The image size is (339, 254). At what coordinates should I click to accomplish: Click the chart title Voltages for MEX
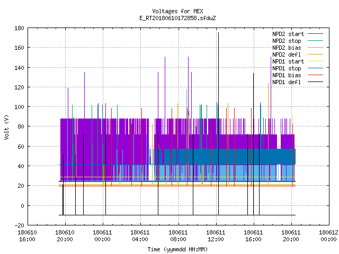click(x=177, y=11)
